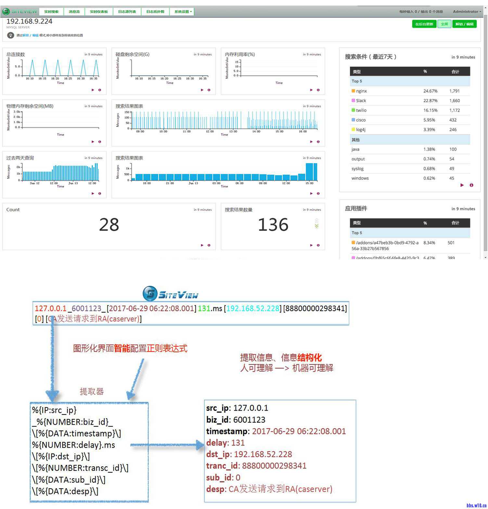The width and height of the screenshot is (488, 509).
Task: Switch to the 日志源列表 tab
Action: coord(127,12)
